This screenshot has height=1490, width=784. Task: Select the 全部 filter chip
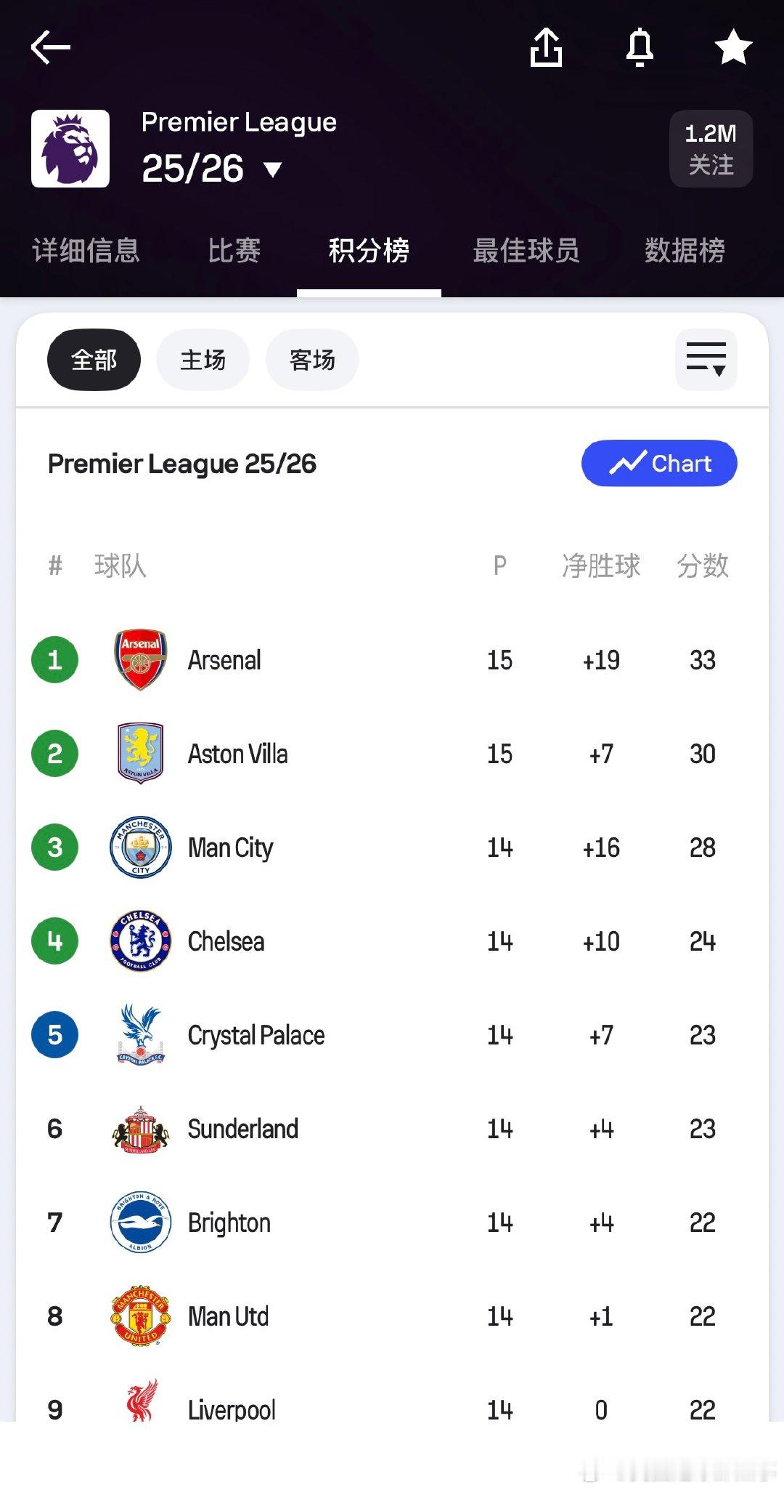(94, 360)
